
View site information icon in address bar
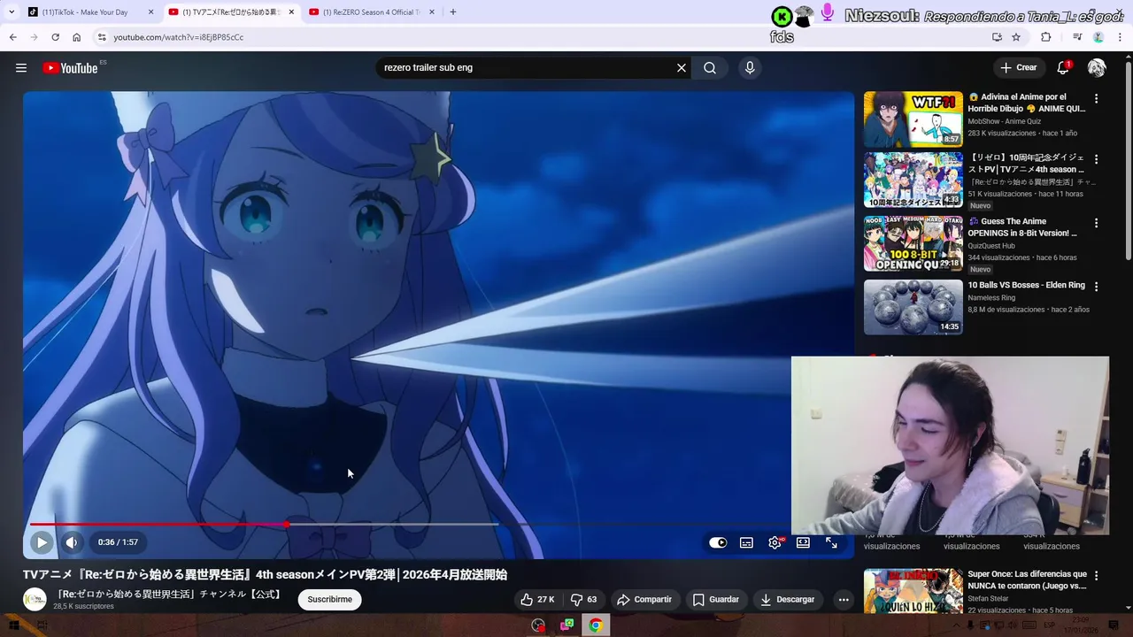(102, 37)
